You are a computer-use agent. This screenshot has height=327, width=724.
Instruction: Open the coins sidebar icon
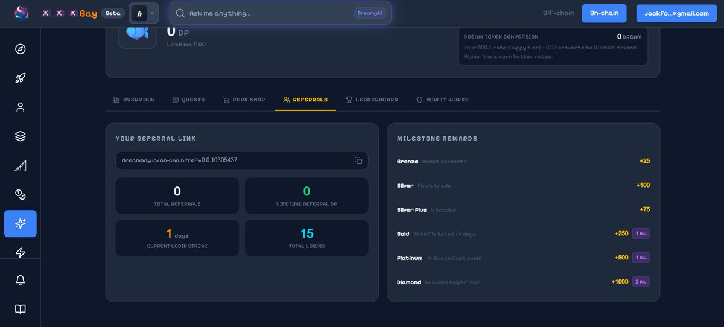click(21, 194)
